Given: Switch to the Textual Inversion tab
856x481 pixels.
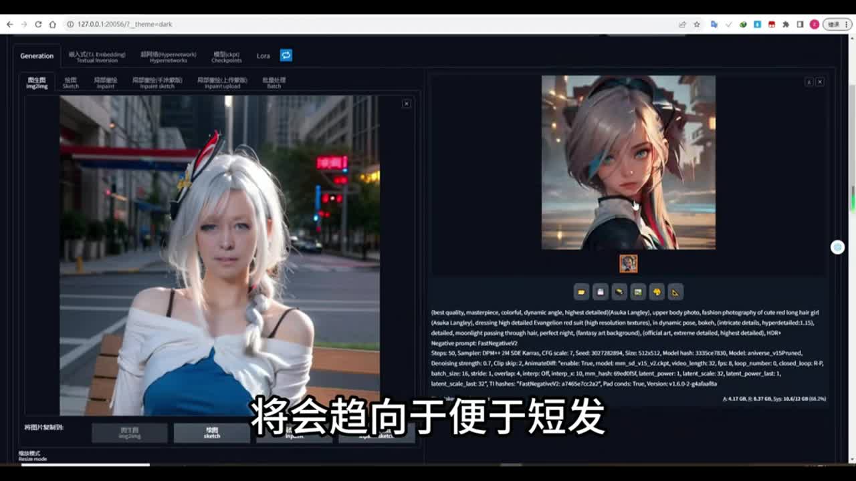Looking at the screenshot, I should (97, 57).
